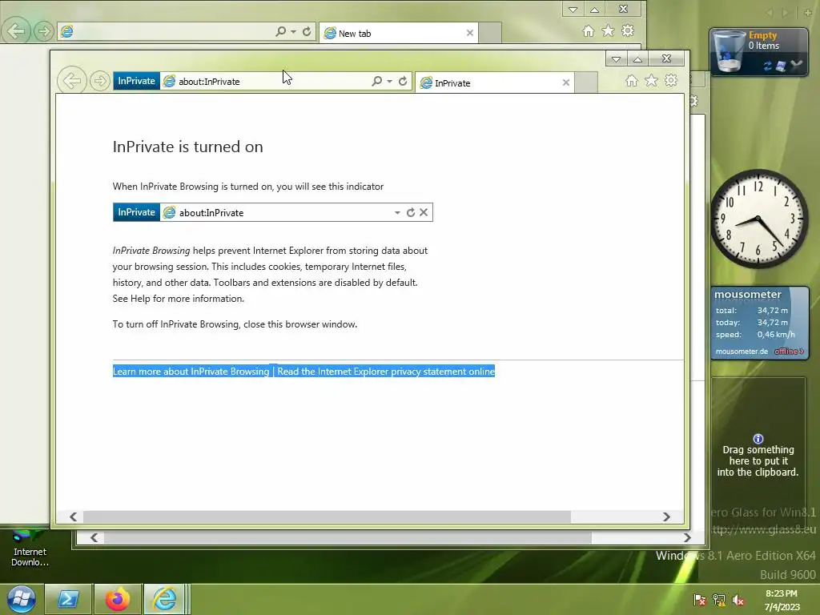The image size is (820, 615).
Task: Click the checkmark icon in Recycle Bin gadget
Action: [796, 65]
